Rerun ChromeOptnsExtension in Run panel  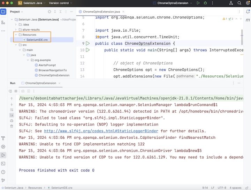click(10, 91)
